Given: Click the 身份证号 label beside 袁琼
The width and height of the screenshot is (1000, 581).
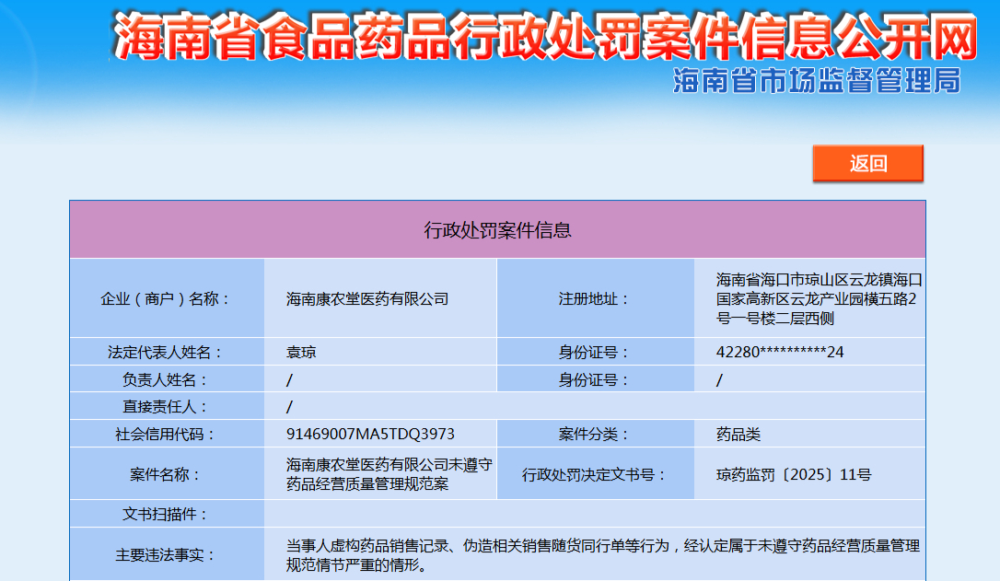Looking at the screenshot, I should coord(595,352).
